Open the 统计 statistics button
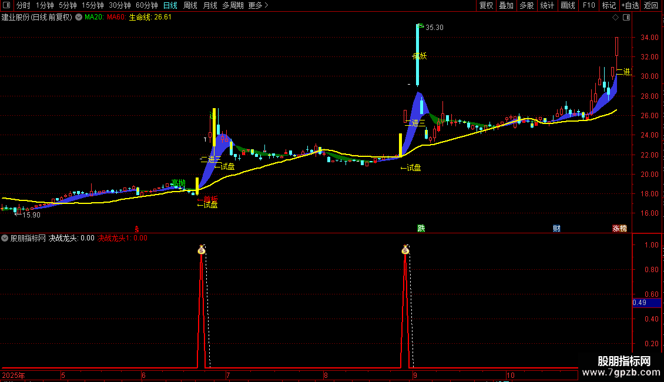The height and width of the screenshot is (382, 664). tap(547, 5)
